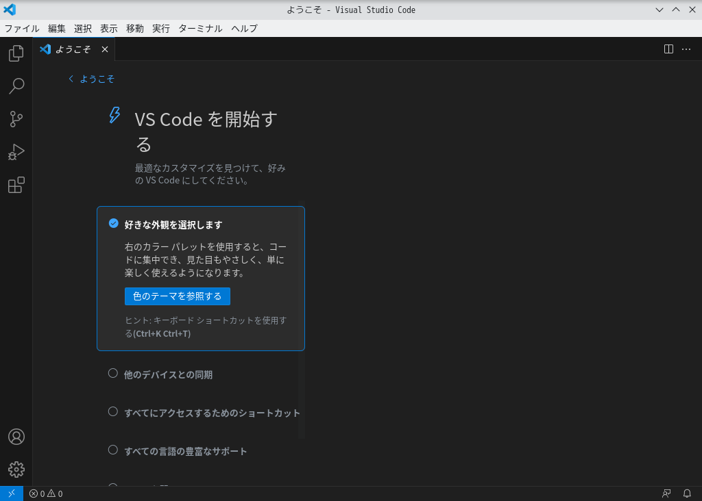Open the ファイル menu
The height and width of the screenshot is (501, 702).
coord(22,29)
